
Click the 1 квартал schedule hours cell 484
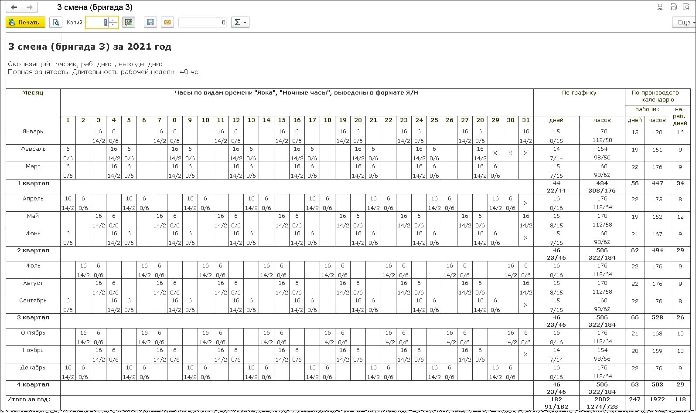pyautogui.click(x=602, y=183)
